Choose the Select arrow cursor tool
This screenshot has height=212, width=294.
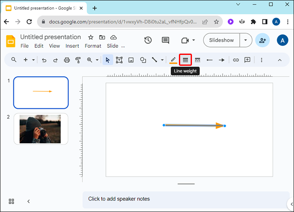pos(108,60)
